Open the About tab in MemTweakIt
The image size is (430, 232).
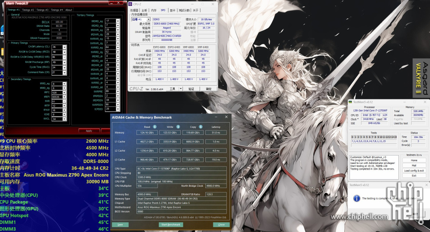68,10
